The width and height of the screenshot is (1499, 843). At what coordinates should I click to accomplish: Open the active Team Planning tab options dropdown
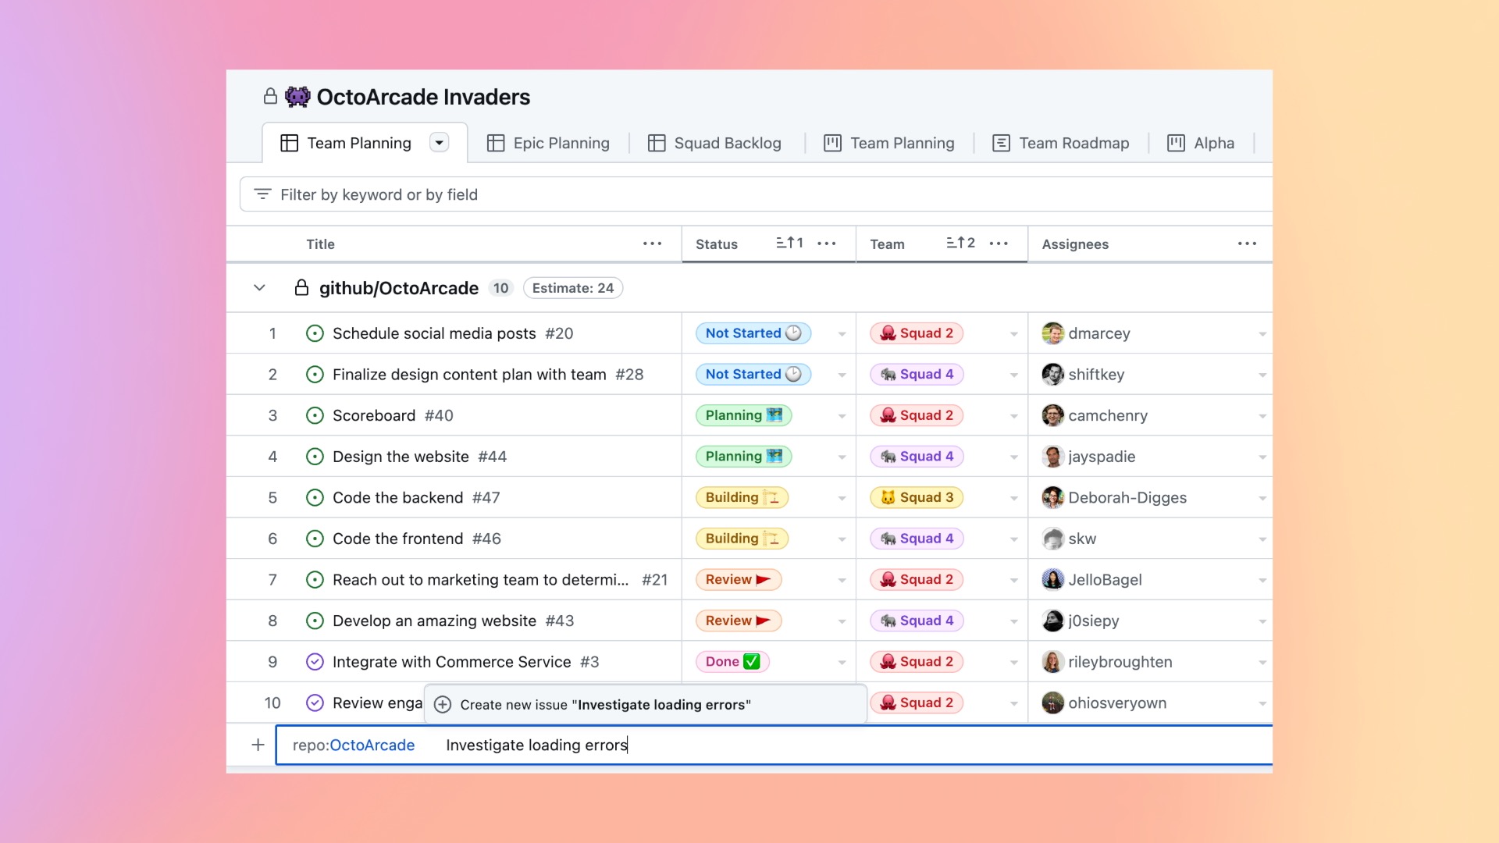click(440, 143)
